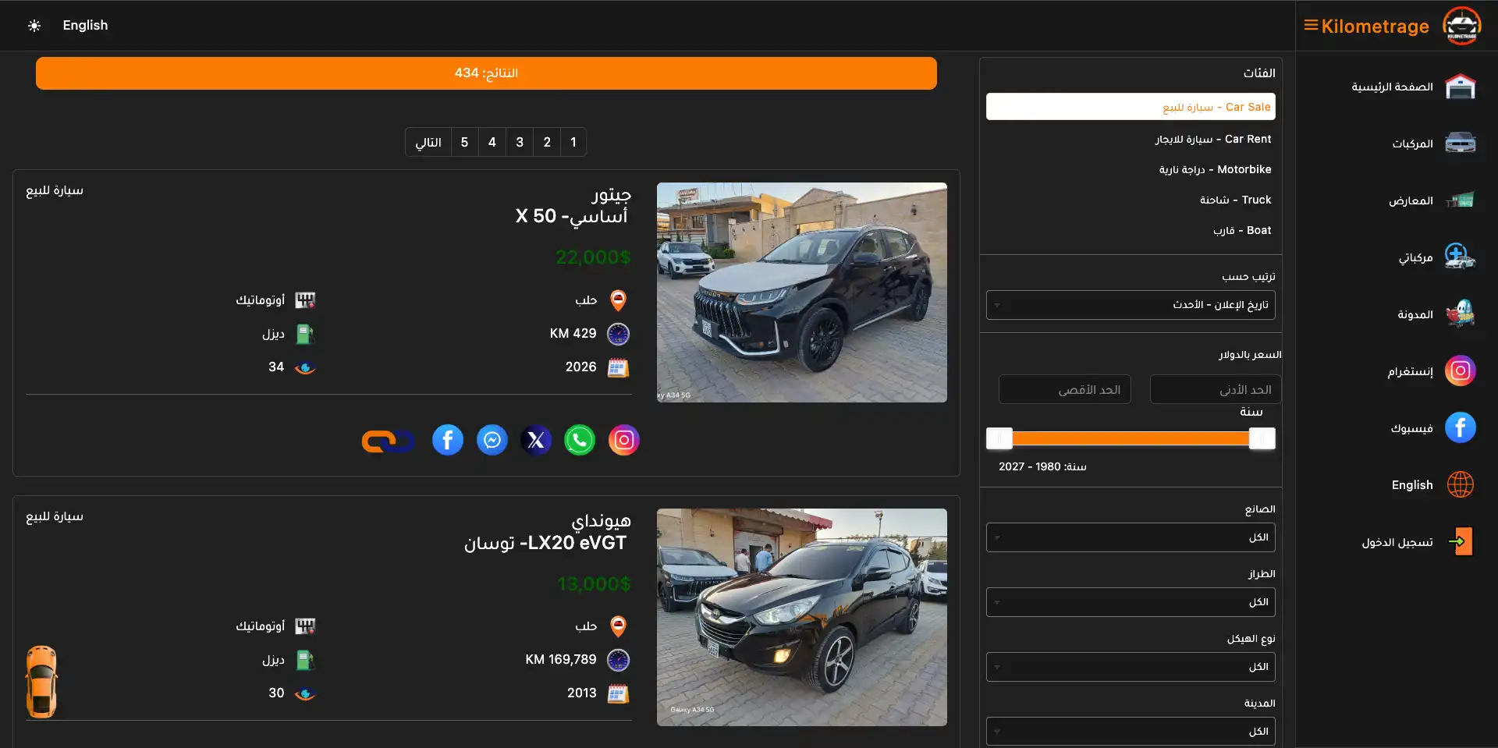Image resolution: width=1498 pixels, height=748 pixels.
Task: Open the ترتيب حسب sort dropdown
Action: (1131, 305)
